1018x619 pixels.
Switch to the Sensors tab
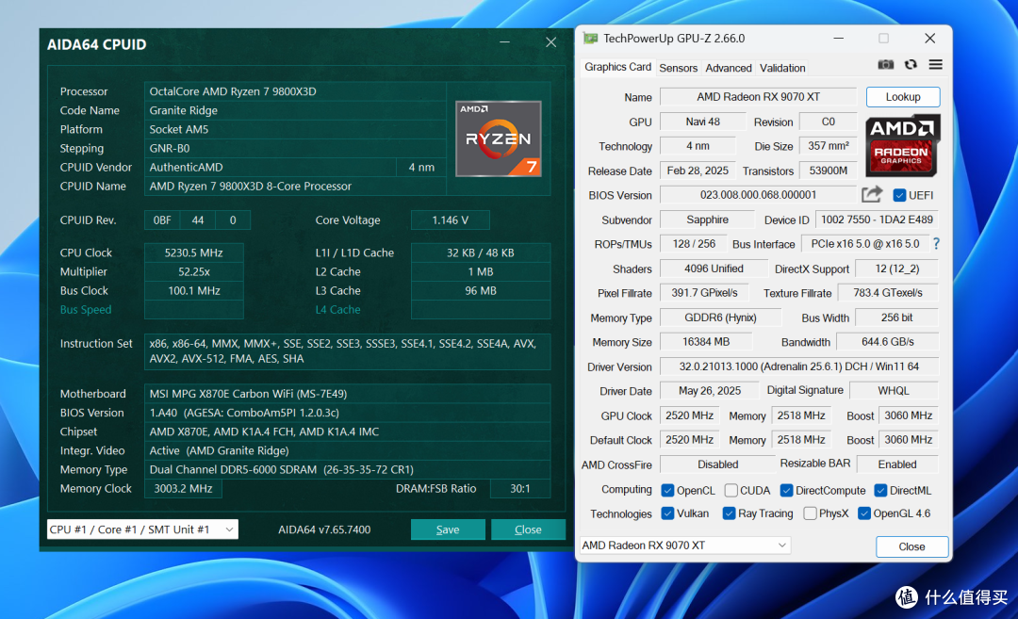678,68
